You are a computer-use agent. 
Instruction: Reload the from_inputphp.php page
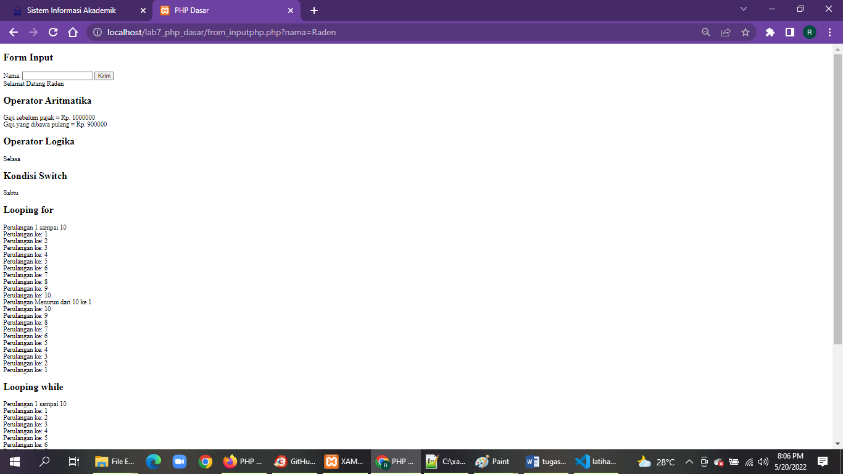point(52,32)
